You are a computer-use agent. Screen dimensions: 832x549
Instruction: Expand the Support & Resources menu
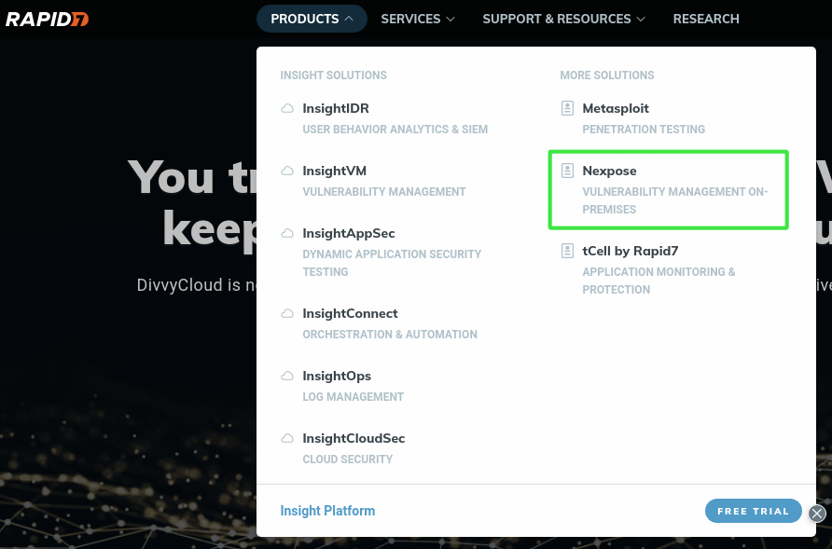(563, 19)
